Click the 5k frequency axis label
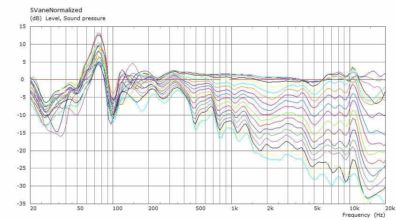 click(317, 208)
